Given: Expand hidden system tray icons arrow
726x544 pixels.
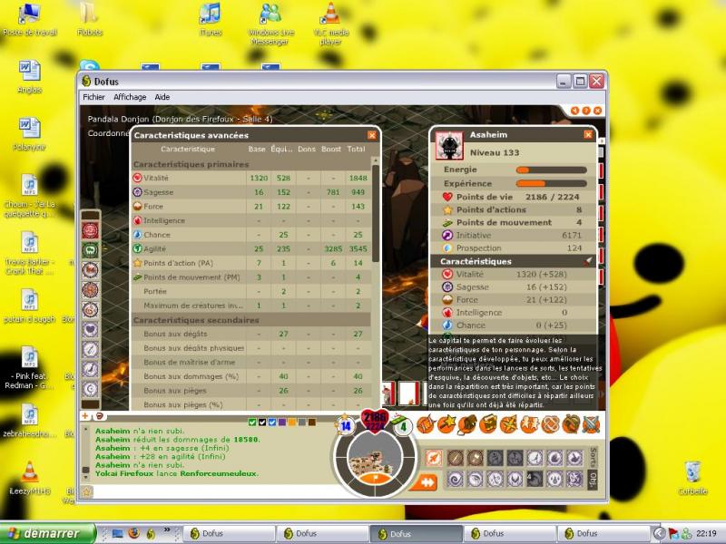Looking at the screenshot, I should [x=659, y=533].
